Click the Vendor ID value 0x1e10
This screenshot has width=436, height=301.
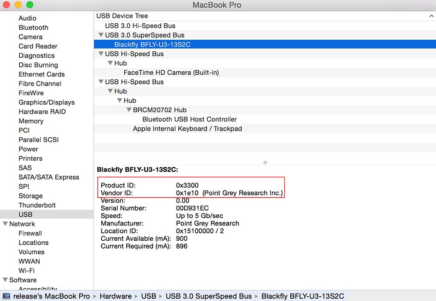tap(187, 193)
